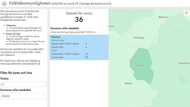Click the current week cases value 3
The image size is (190, 107).
(x=86, y=47)
